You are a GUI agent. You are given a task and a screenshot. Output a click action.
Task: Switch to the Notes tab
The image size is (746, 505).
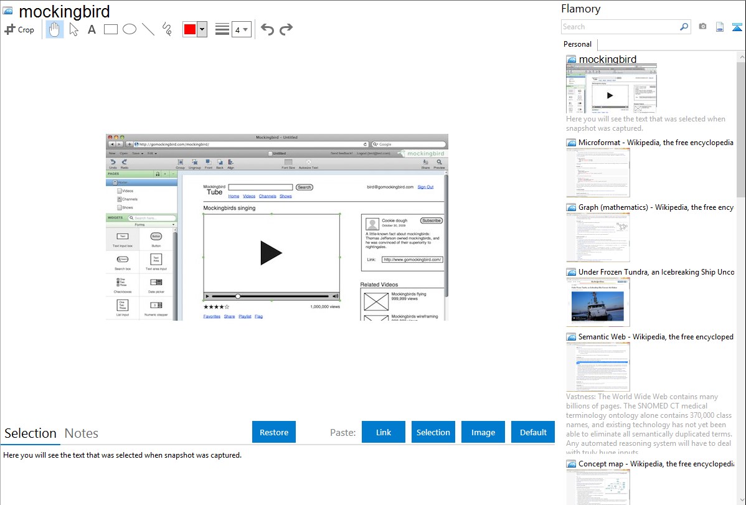(82, 433)
